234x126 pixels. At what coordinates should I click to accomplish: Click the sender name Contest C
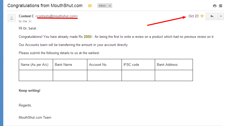26,16
